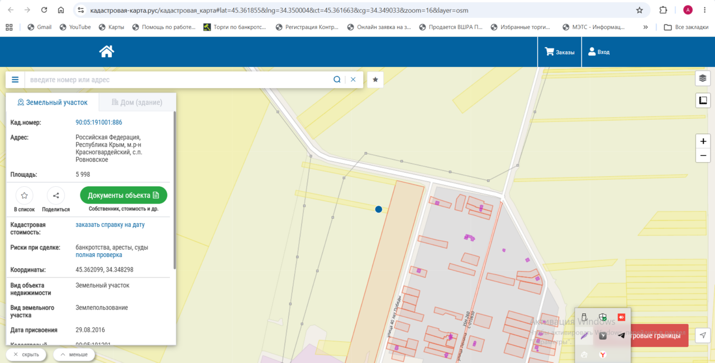Click the Yandex Browser tray icon
The image size is (715, 363).
pyautogui.click(x=603, y=355)
